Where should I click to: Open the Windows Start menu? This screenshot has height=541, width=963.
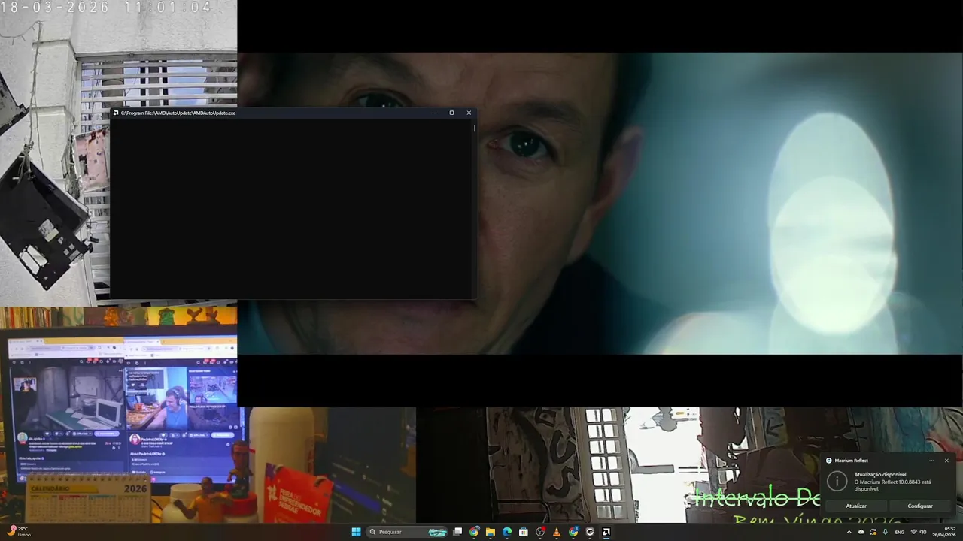pyautogui.click(x=356, y=532)
